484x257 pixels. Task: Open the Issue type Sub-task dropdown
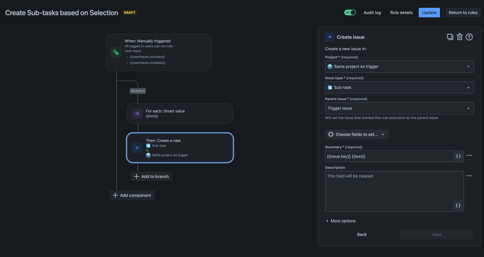[399, 87]
